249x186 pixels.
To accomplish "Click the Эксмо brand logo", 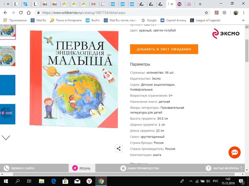I will (x=225, y=33).
